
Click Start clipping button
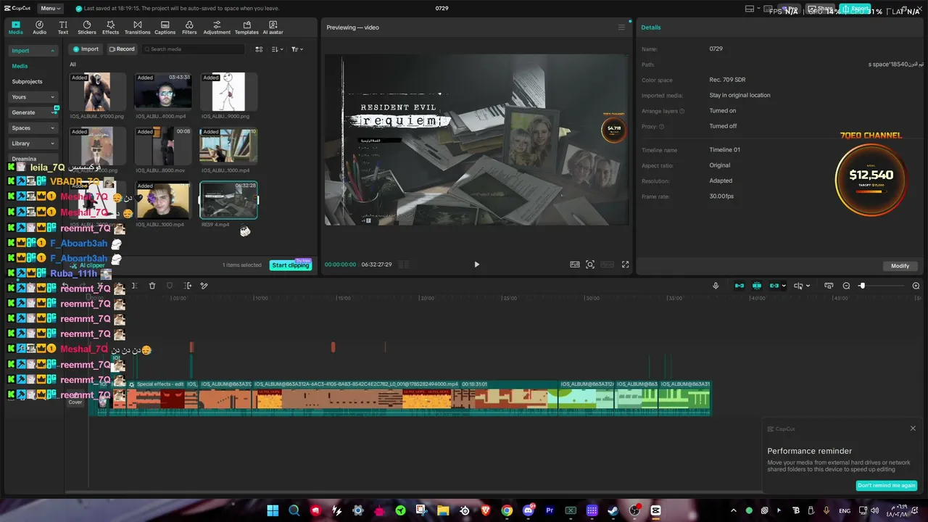tap(291, 265)
